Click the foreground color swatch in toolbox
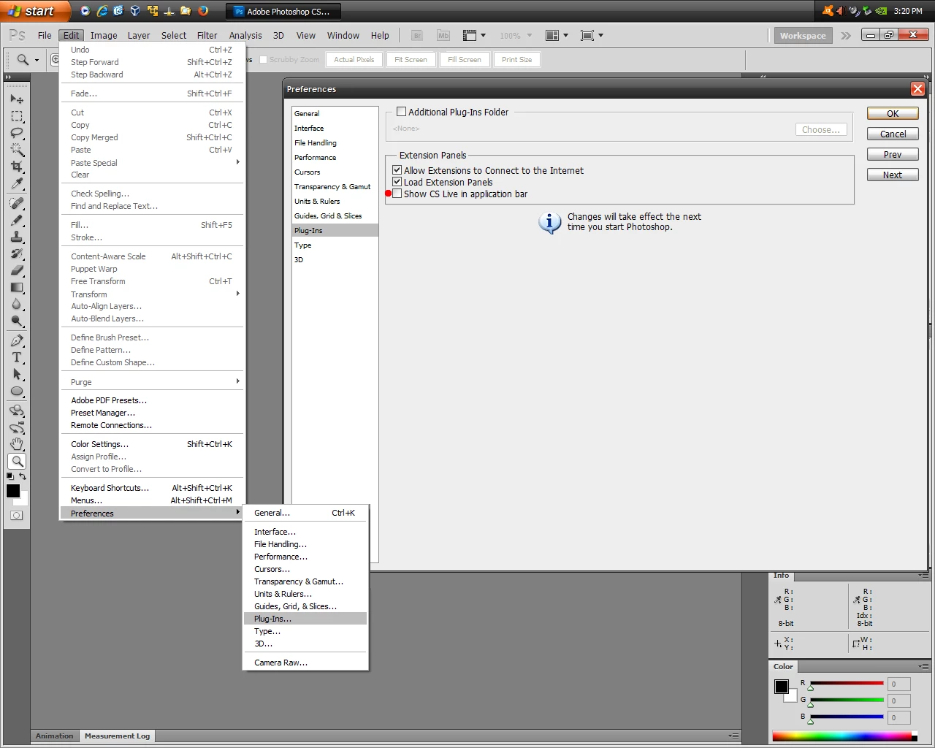 tap(13, 491)
